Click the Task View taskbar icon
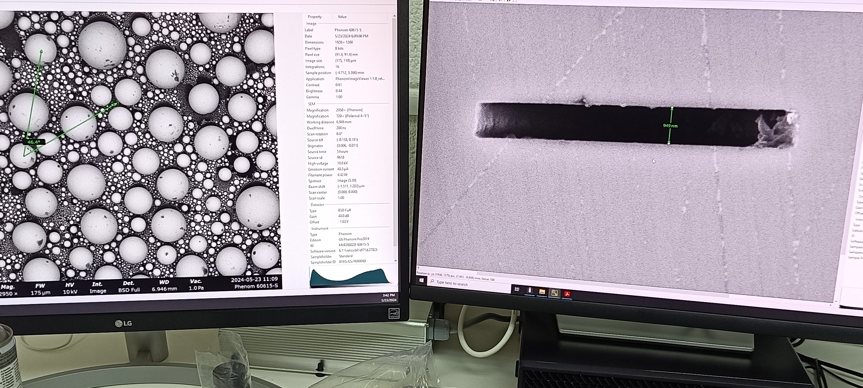The width and height of the screenshot is (863, 388). click(x=517, y=289)
